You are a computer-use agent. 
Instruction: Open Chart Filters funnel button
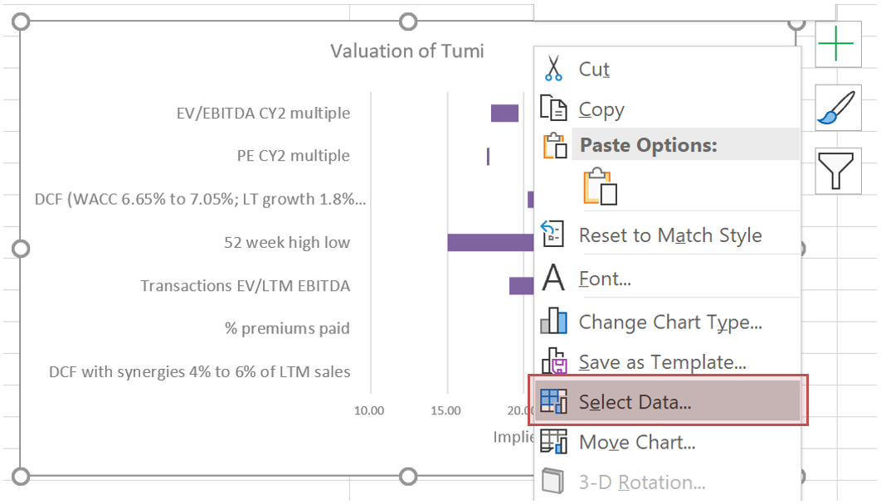point(840,172)
